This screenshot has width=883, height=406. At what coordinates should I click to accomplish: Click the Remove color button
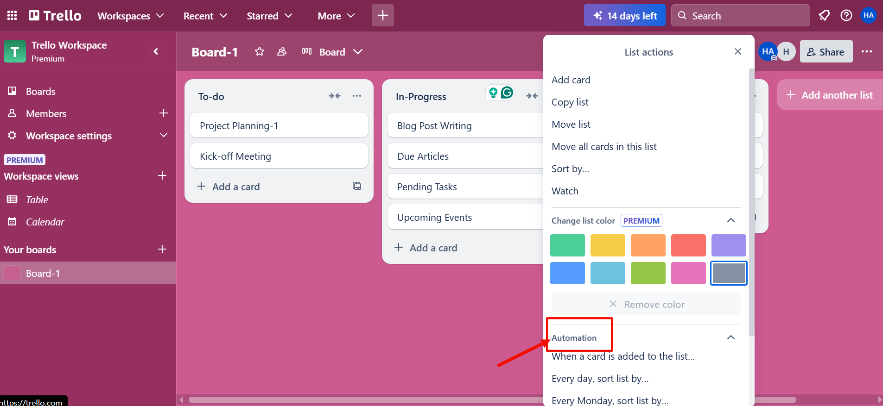point(646,304)
